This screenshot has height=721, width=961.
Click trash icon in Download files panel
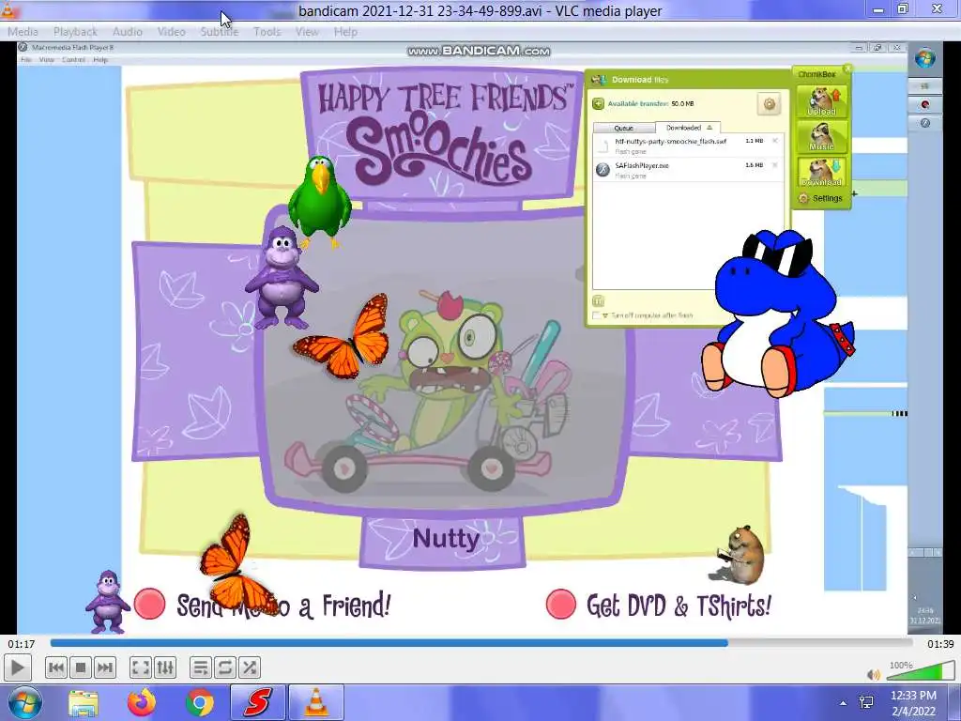(598, 300)
